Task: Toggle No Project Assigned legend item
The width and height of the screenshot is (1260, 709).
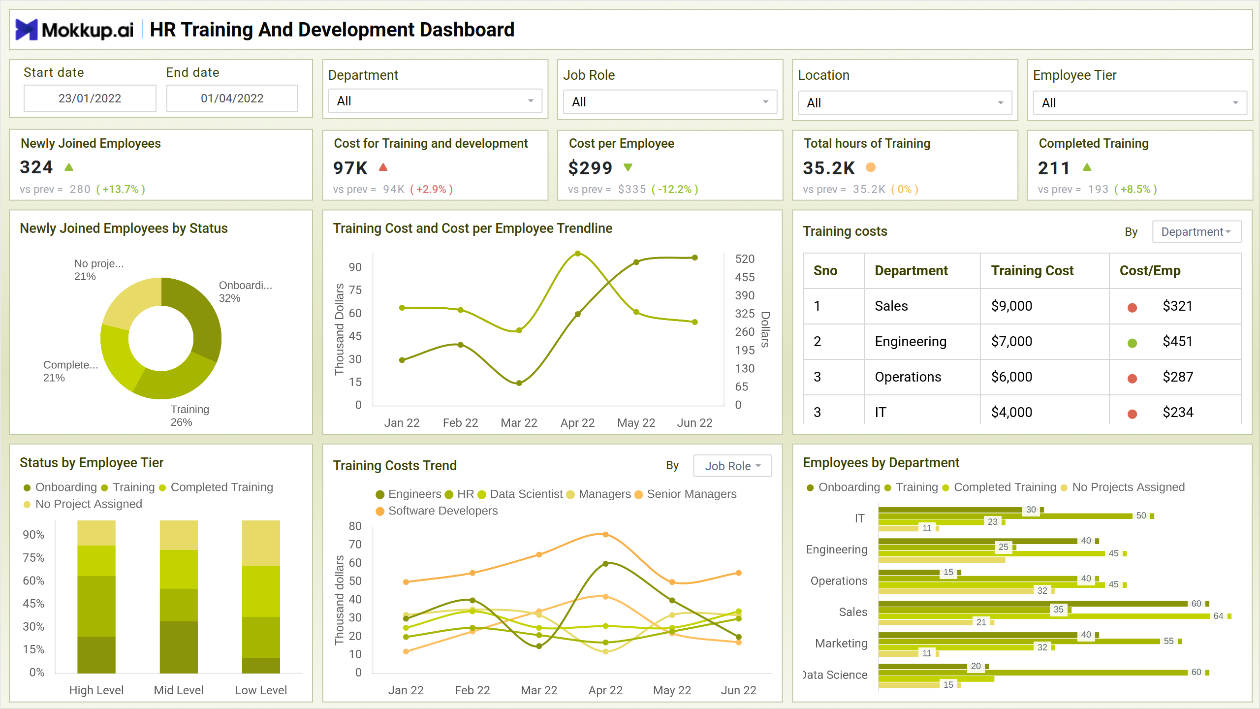Action: click(83, 504)
